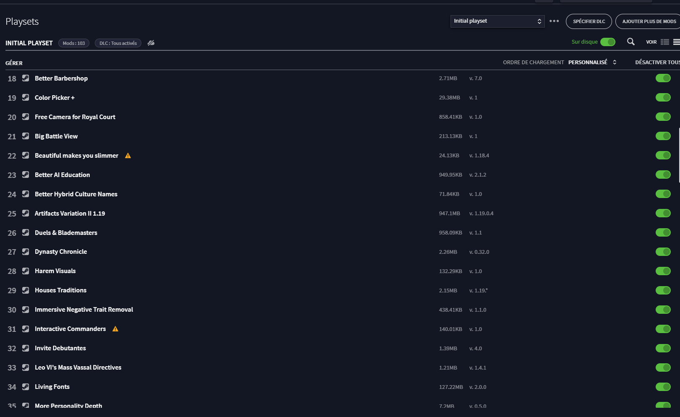
Task: Click the Steam icon beside Interactive Commanders
Action: (26, 329)
